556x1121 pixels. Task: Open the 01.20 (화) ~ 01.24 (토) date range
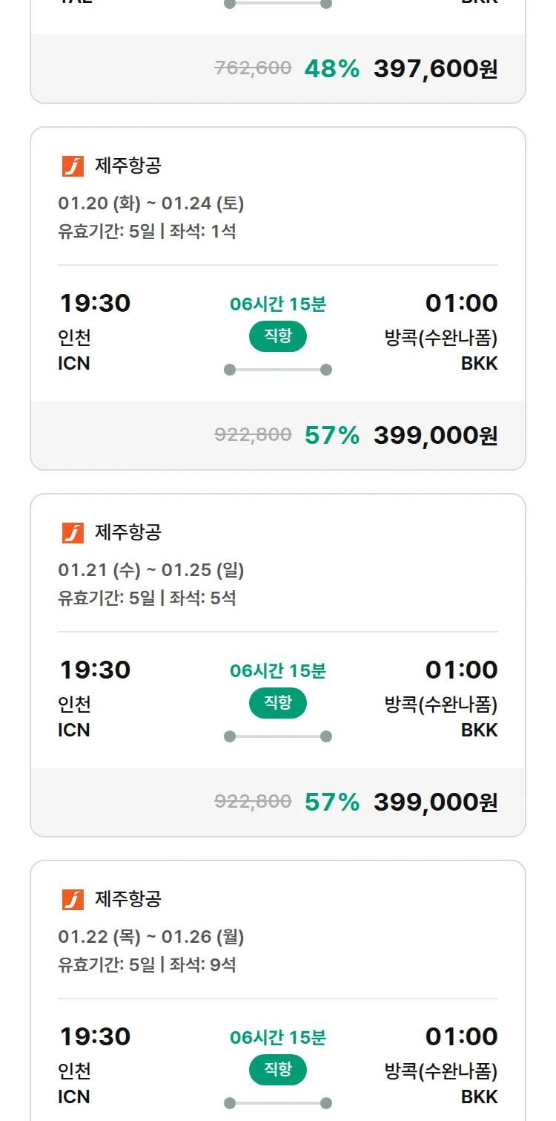151,203
